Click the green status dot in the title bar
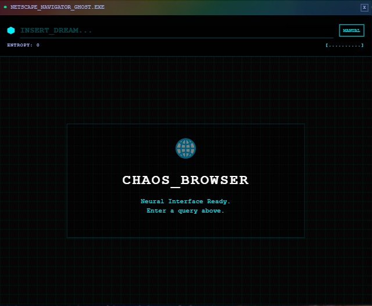Viewport: 372px width, 306px height. point(5,7)
